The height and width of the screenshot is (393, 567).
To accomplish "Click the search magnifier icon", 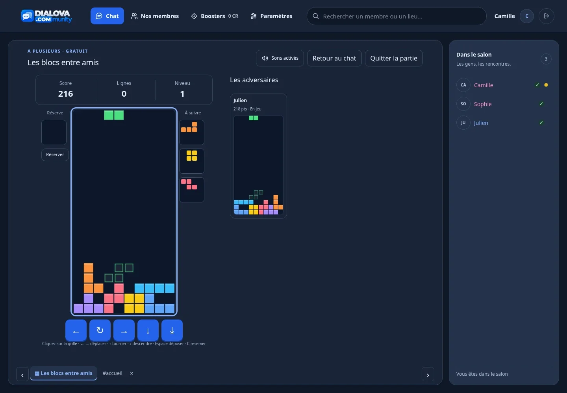I will [x=316, y=16].
